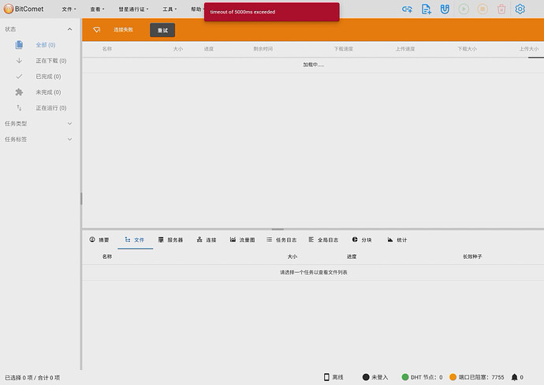Click the notification bell in status bar

pos(515,377)
